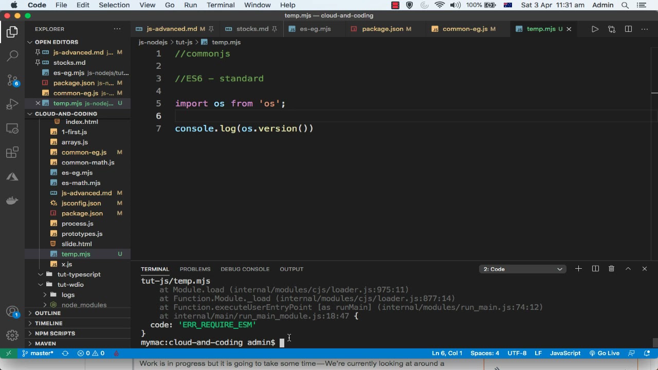Expand the OUTLINE section

pyautogui.click(x=48, y=313)
